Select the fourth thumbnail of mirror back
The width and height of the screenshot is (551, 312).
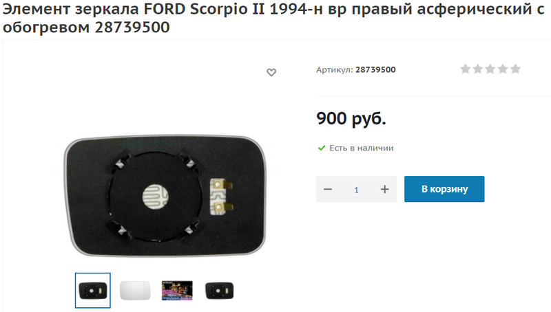[x=219, y=290]
